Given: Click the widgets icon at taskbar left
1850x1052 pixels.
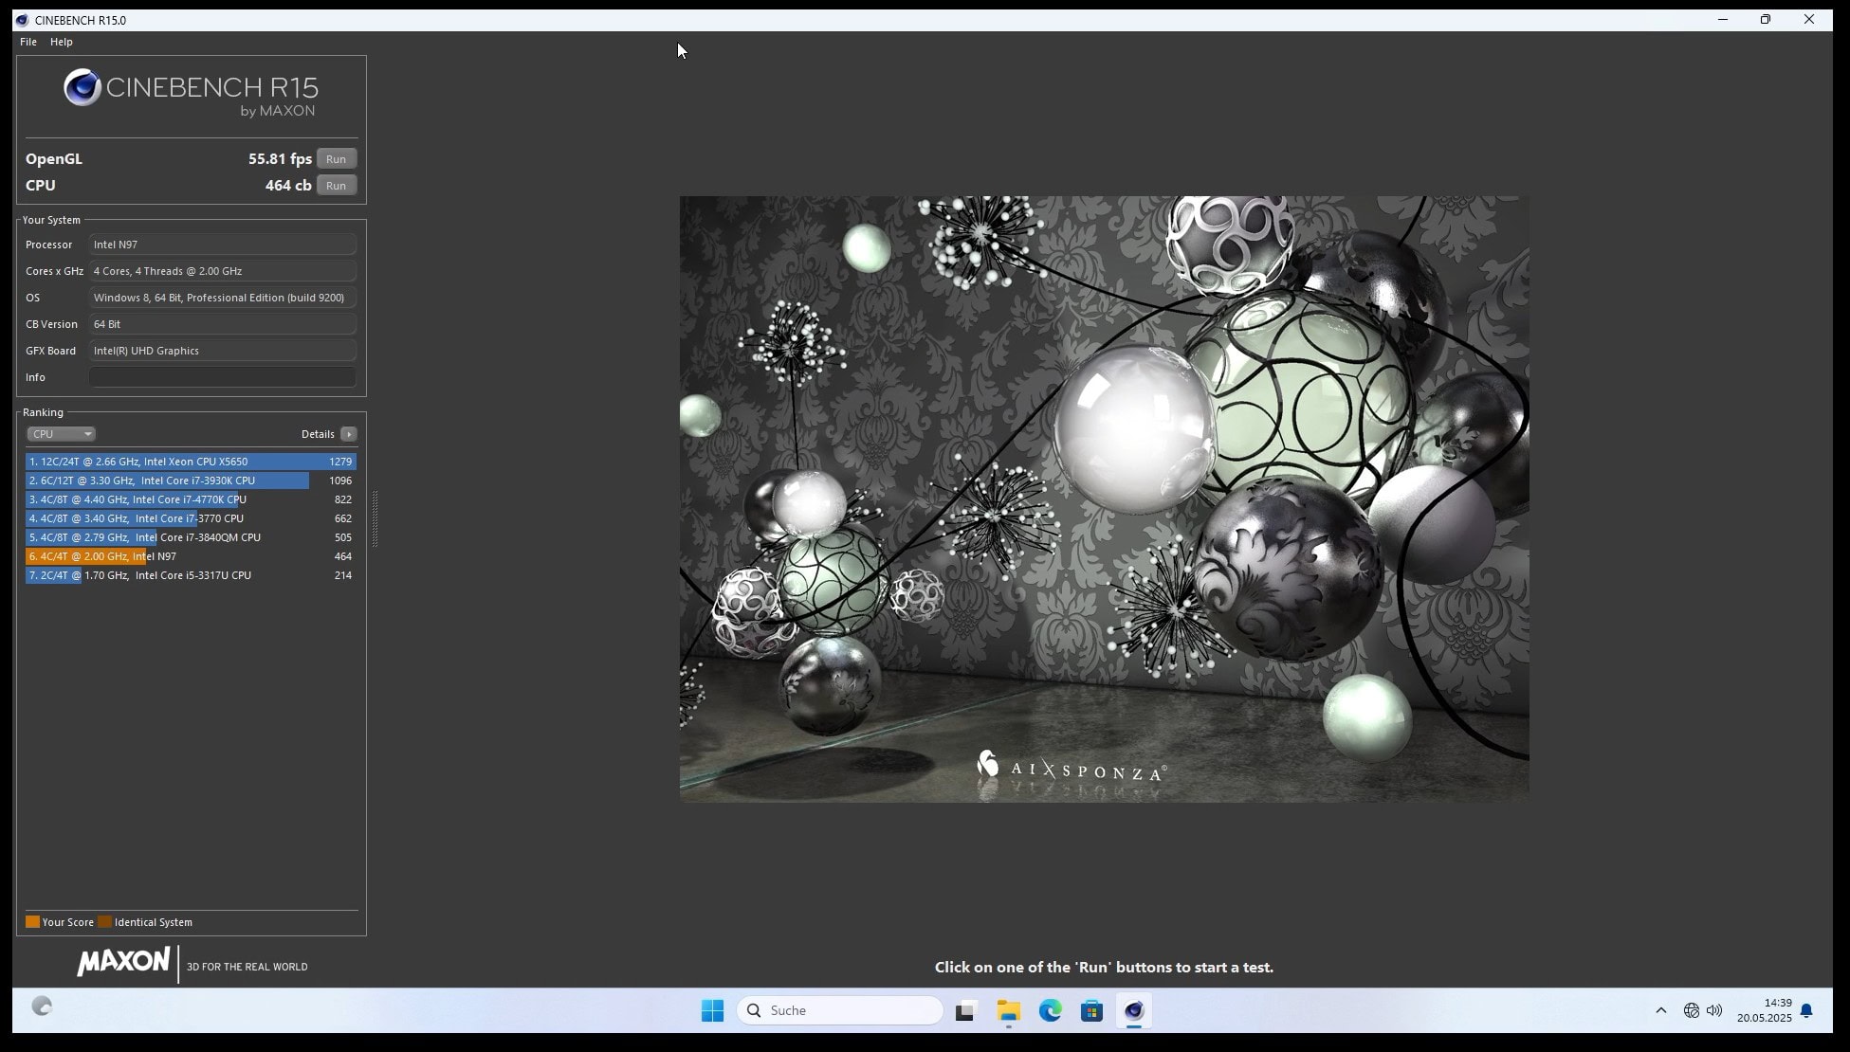Looking at the screenshot, I should (42, 1007).
